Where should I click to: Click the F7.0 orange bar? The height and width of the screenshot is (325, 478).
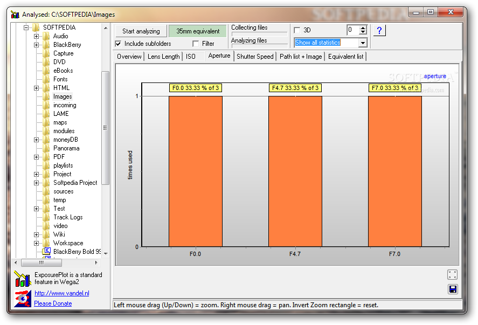[x=395, y=171]
